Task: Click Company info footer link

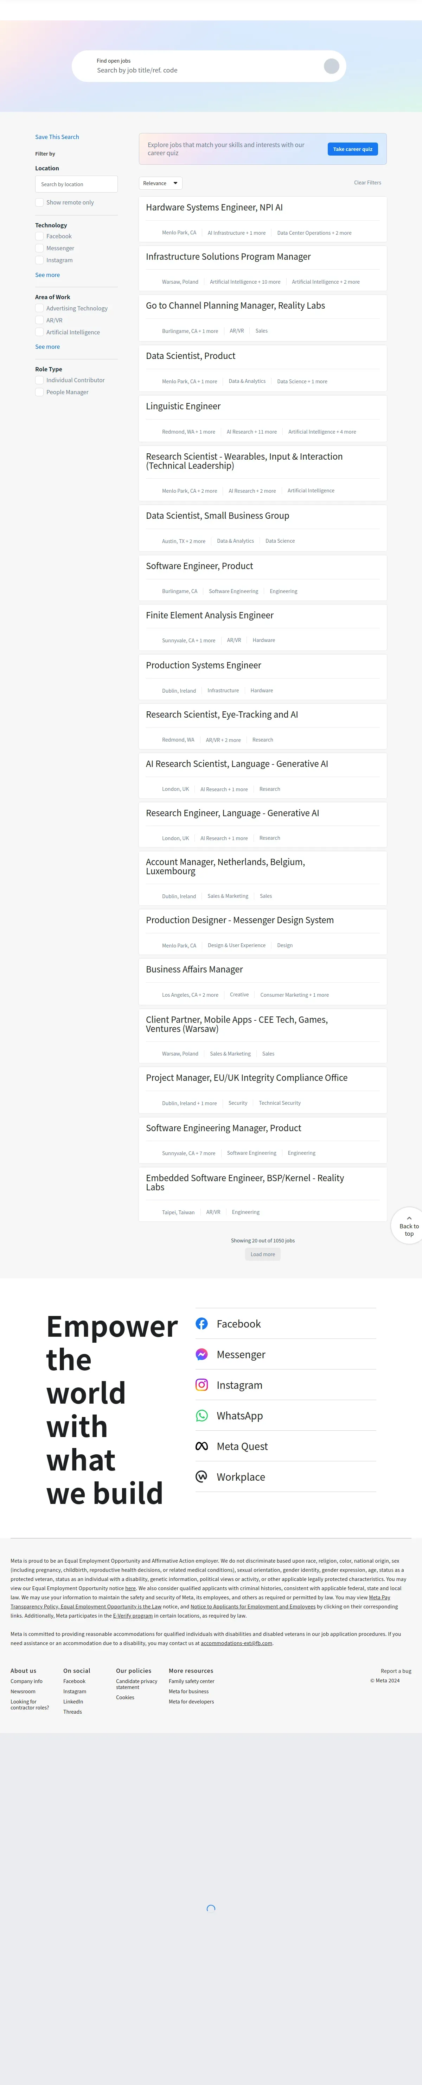Action: [27, 1681]
